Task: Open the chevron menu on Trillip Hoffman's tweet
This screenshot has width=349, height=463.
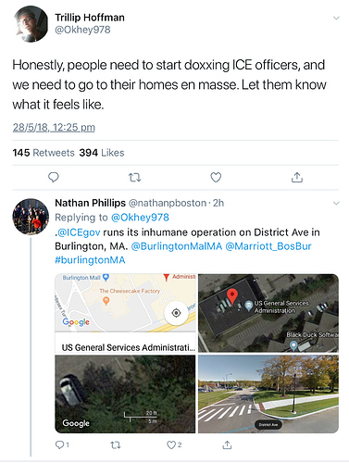Action: coord(336,18)
